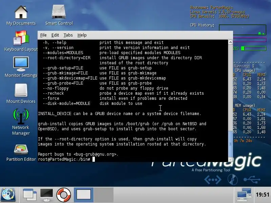This screenshot has height=203, width=271.
Task: Click the terminal scrollbar thumb handle
Action: 230,144
